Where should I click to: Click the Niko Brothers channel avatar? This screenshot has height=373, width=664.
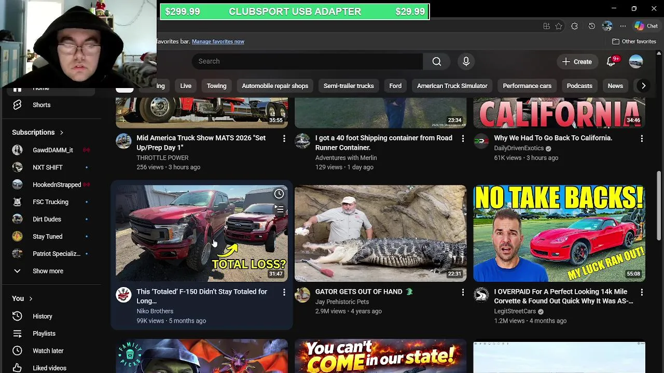click(123, 295)
